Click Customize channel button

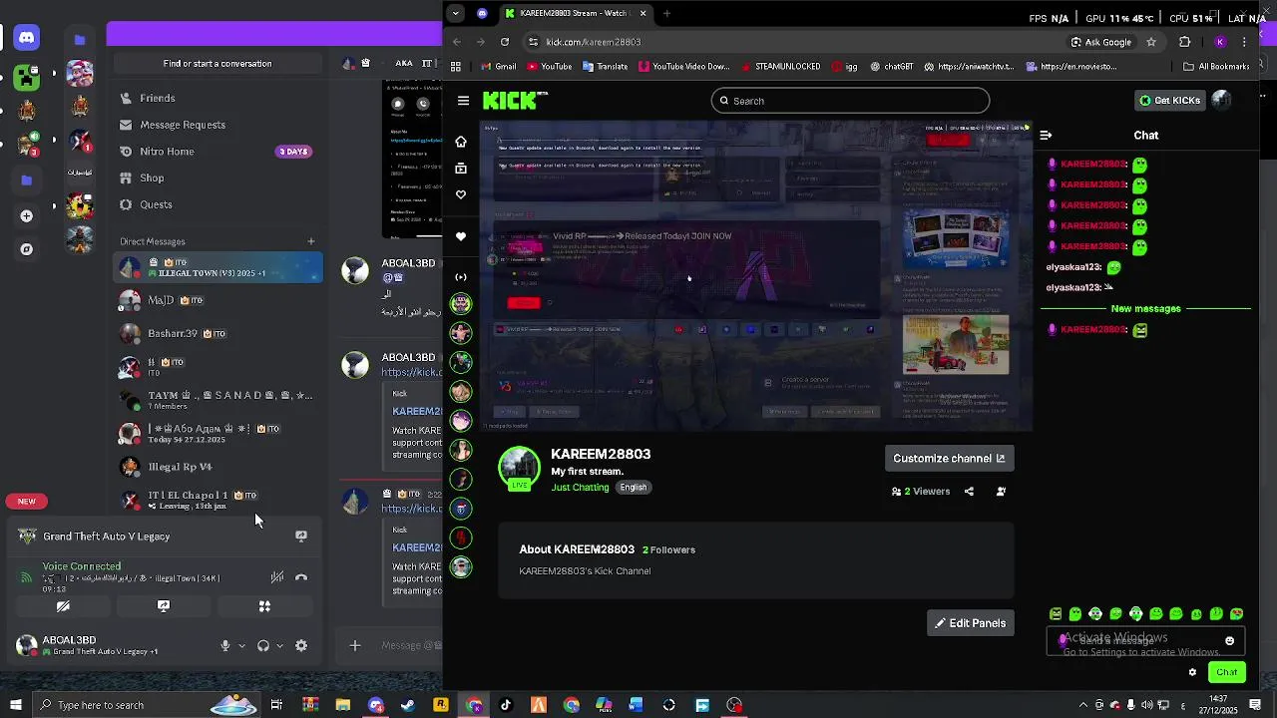click(949, 458)
